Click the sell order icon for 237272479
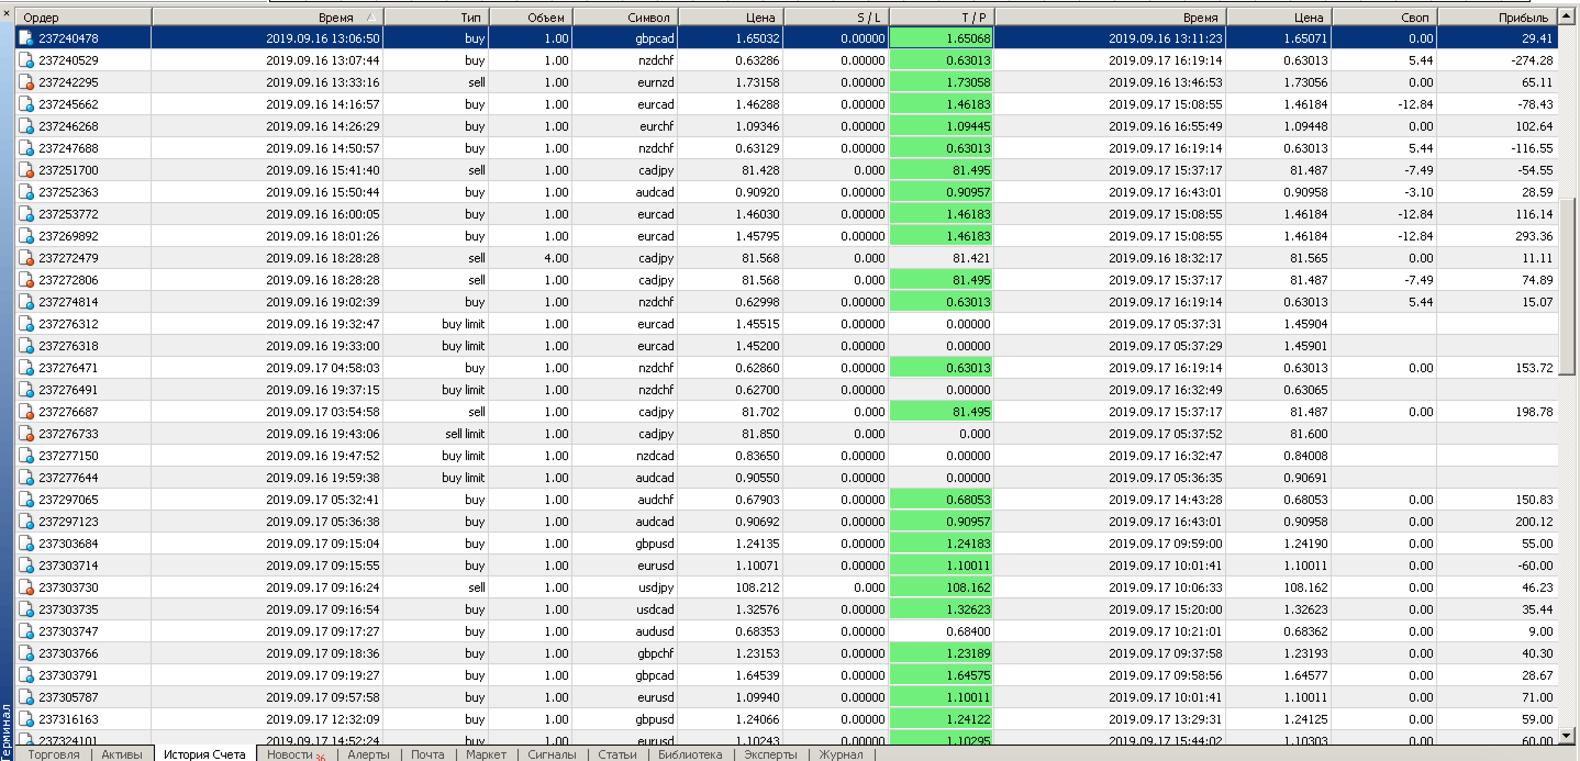The width and height of the screenshot is (1580, 761). (x=26, y=258)
